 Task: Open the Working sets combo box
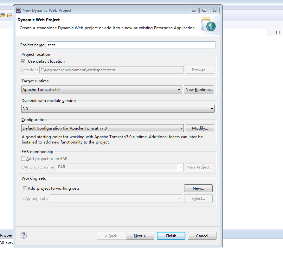pyautogui.click(x=116, y=198)
